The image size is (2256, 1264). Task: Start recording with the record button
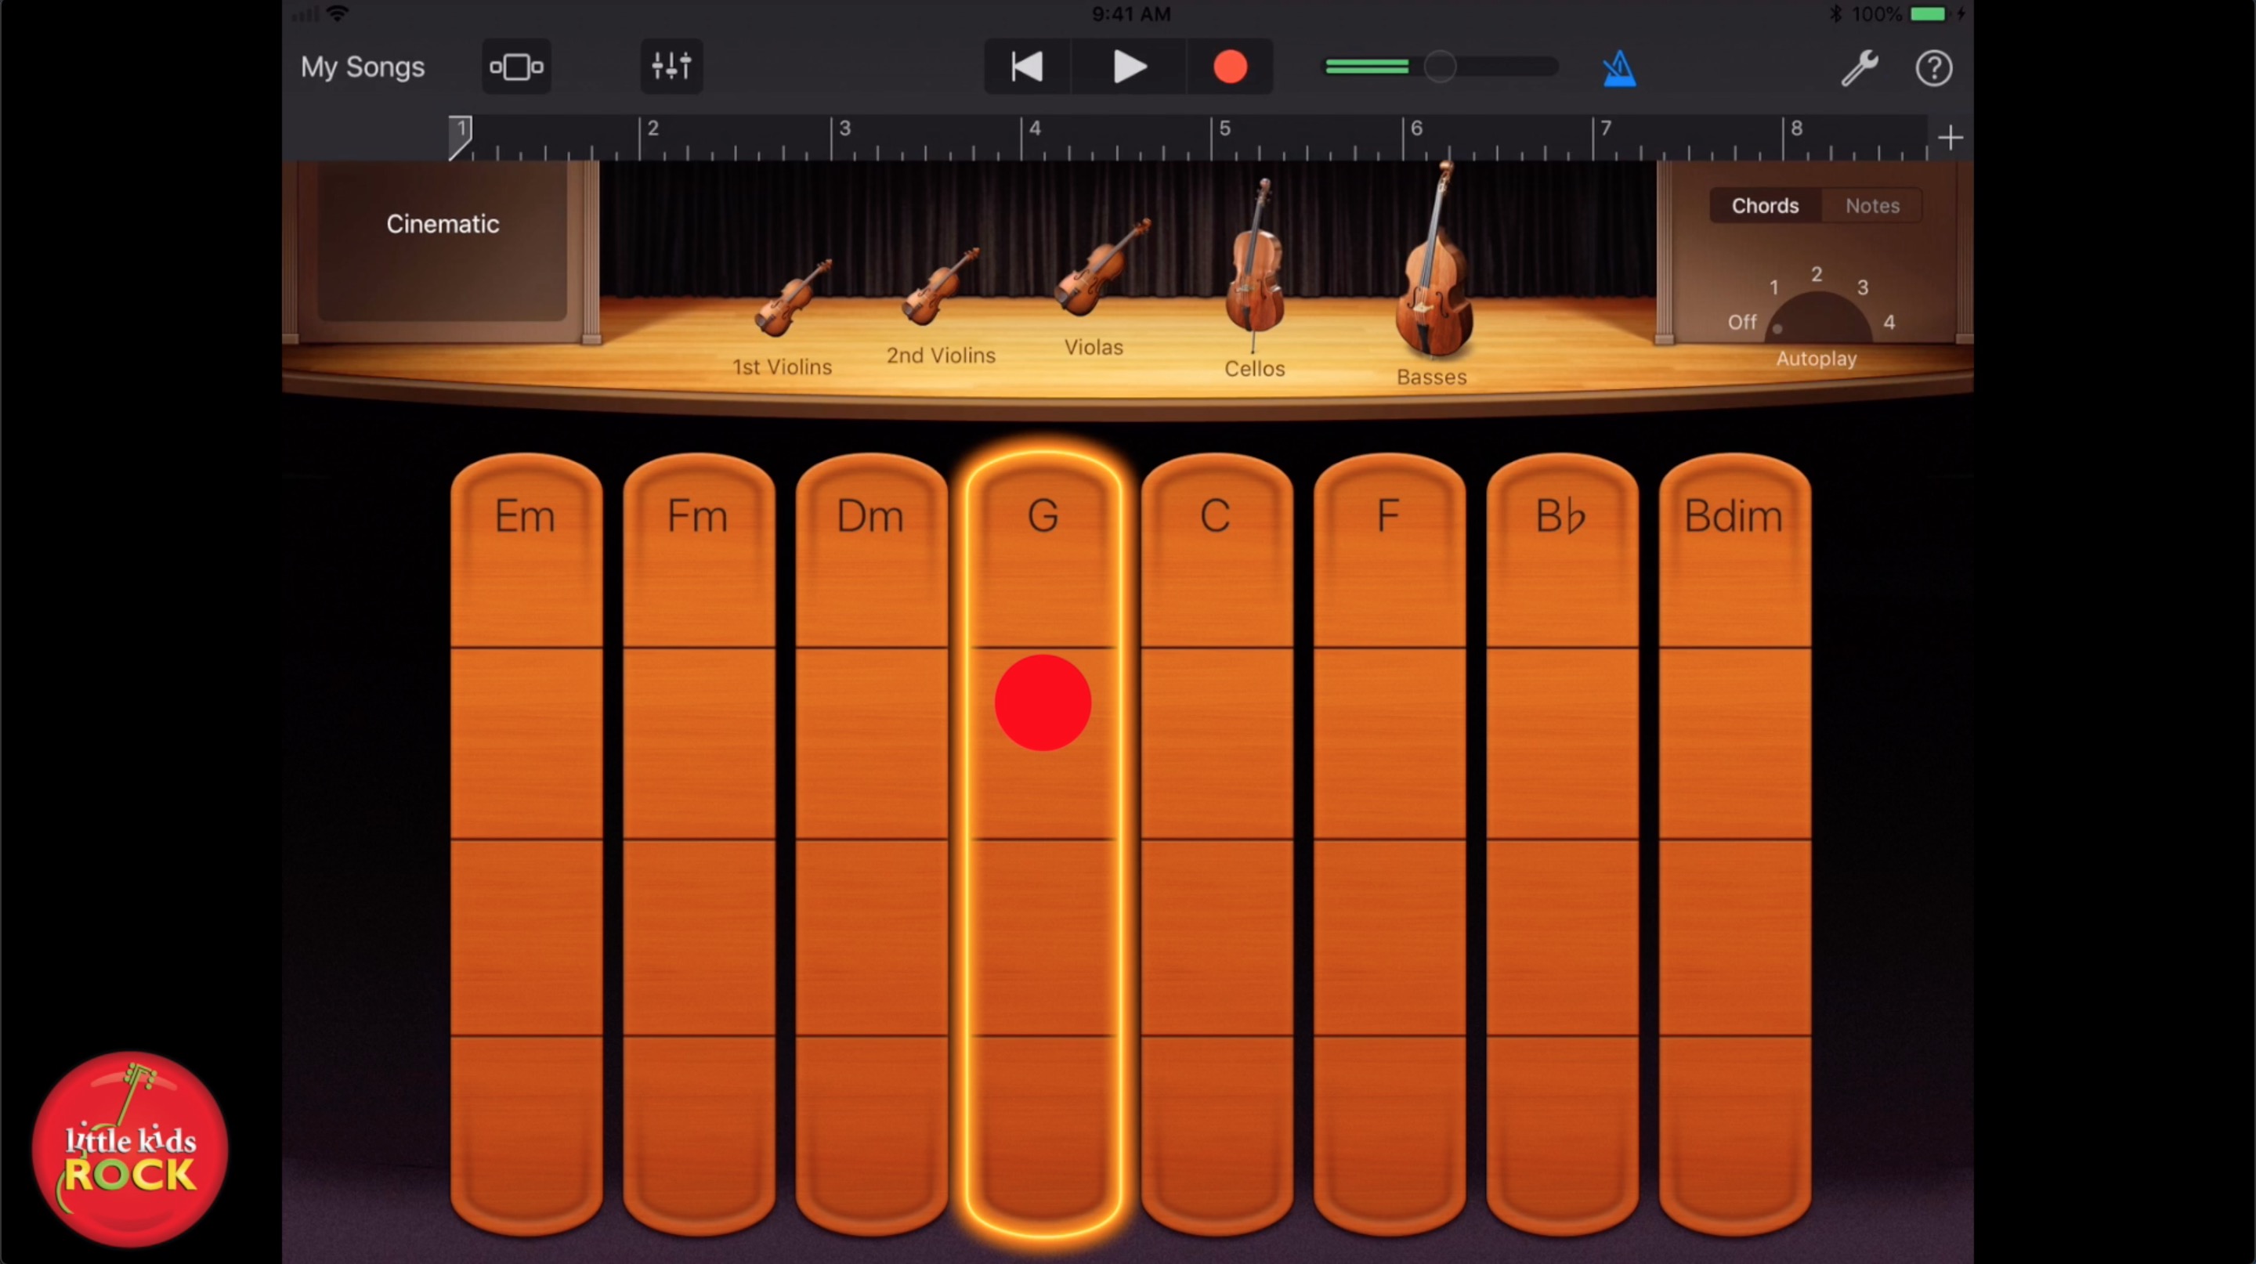click(1230, 67)
